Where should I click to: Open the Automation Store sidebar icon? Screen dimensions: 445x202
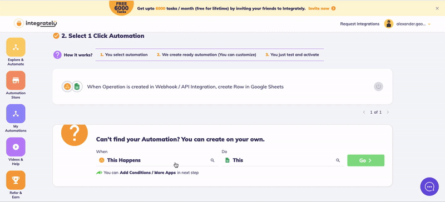(x=16, y=80)
